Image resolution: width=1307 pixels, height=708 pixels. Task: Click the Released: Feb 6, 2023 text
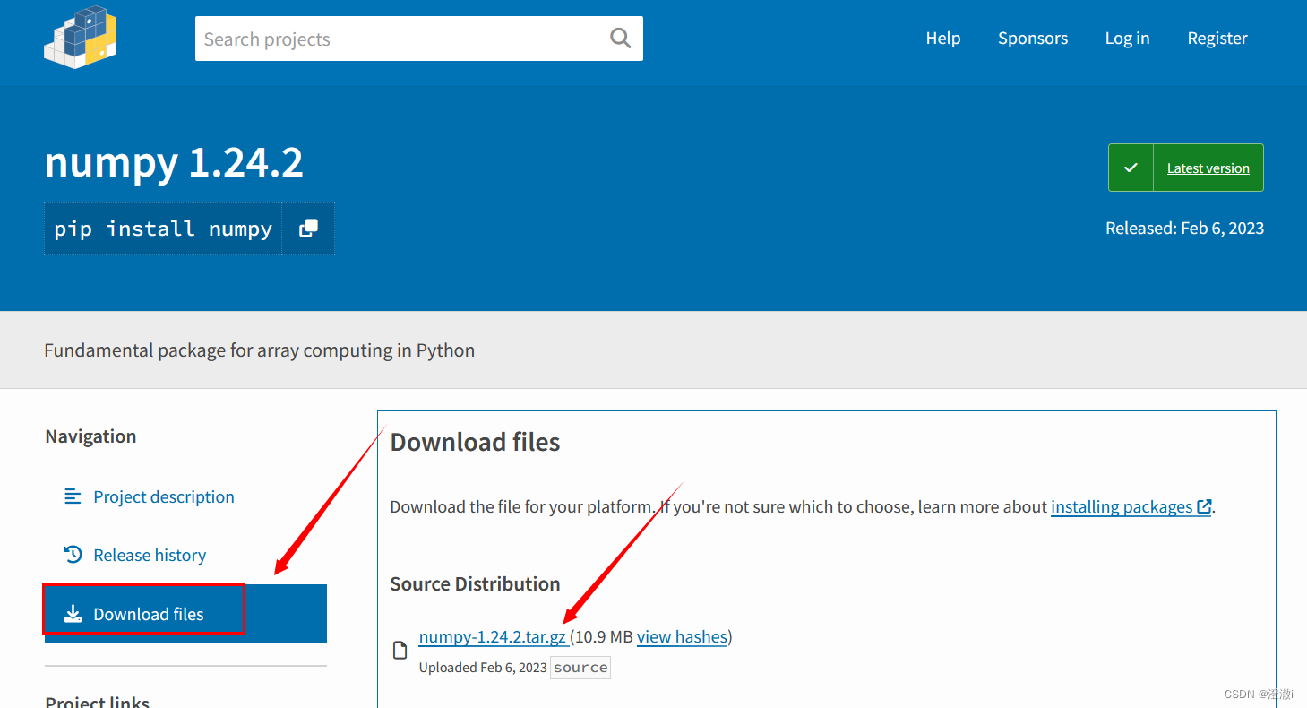click(x=1184, y=228)
